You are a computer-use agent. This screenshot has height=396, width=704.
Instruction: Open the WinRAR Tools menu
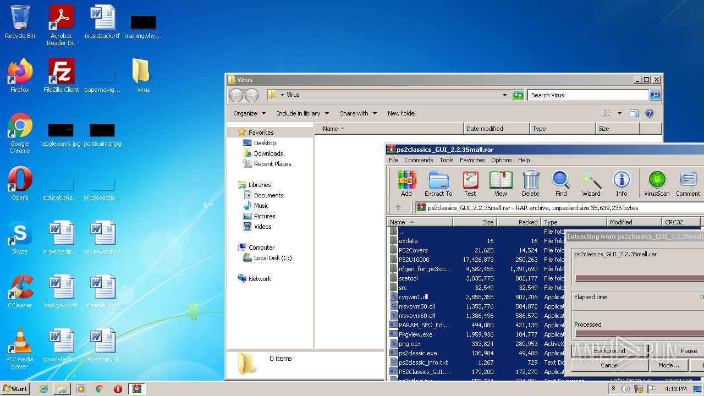[x=447, y=160]
